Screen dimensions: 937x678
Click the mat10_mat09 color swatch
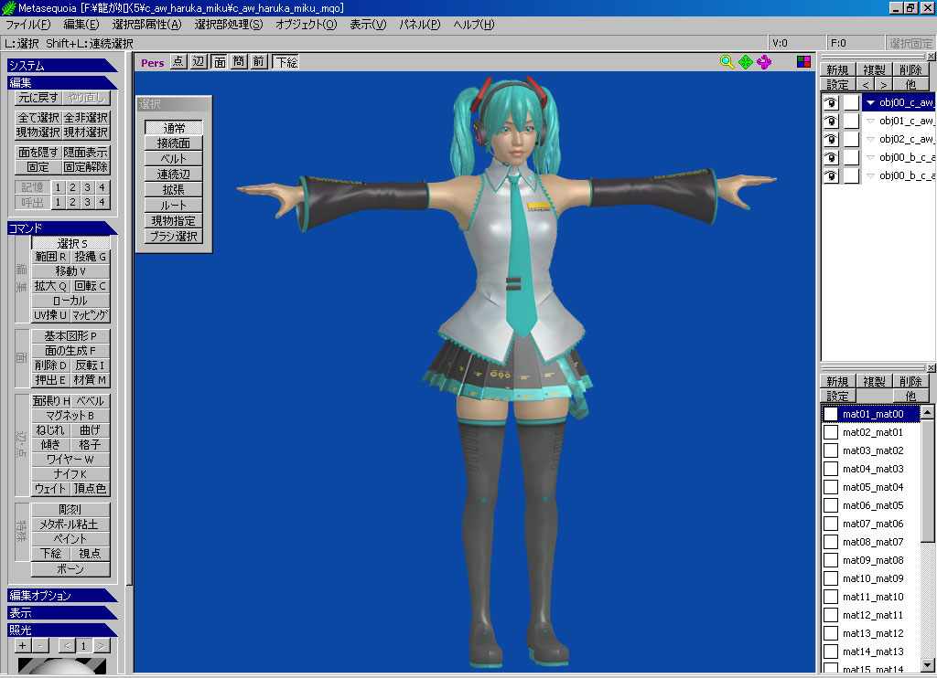tap(831, 578)
